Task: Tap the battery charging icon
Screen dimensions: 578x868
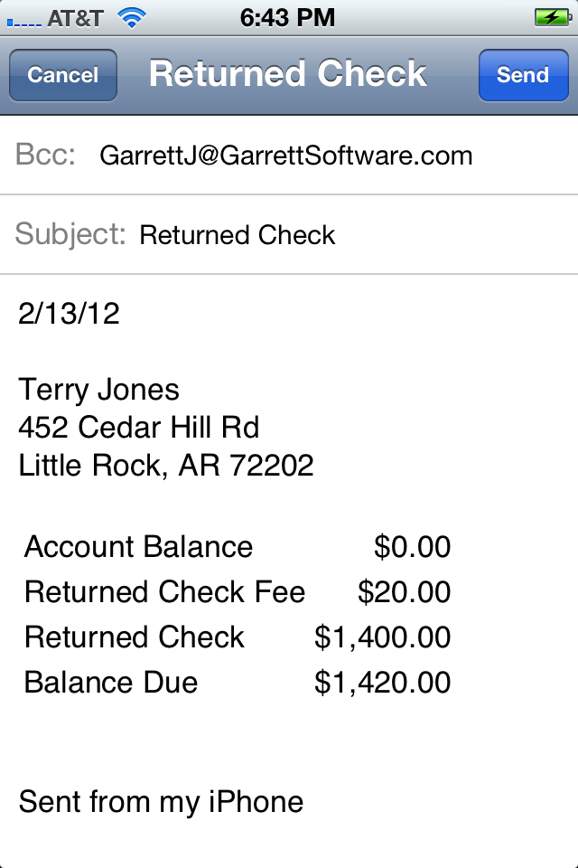Action: pyautogui.click(x=553, y=18)
